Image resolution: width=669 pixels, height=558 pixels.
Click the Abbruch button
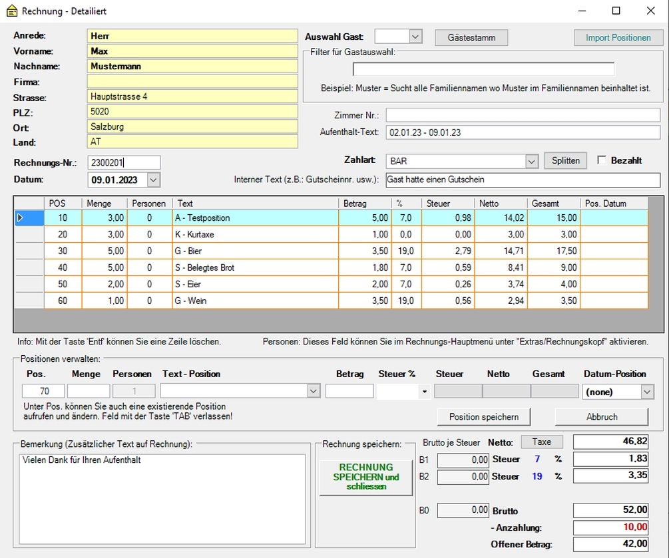pyautogui.click(x=601, y=417)
